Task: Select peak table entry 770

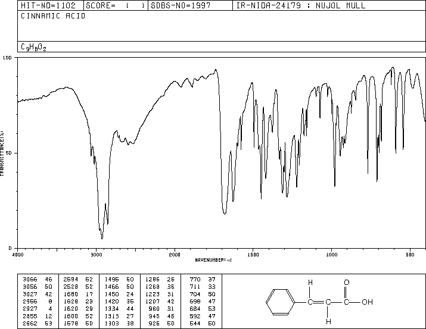Action: coord(195,279)
